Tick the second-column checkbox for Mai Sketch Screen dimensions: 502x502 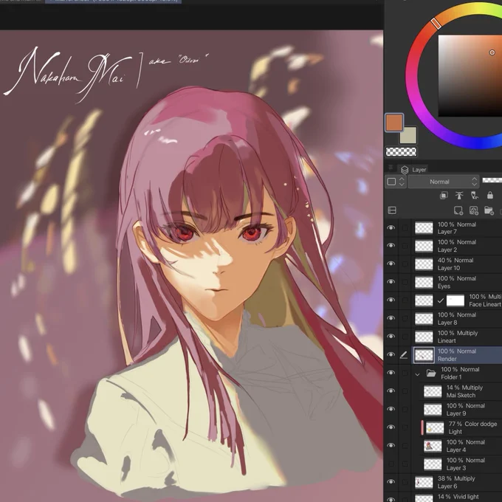pos(405,391)
